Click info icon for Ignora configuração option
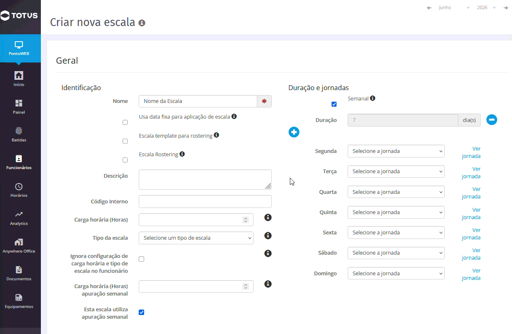Viewport: 512px width, 334px height. pyautogui.click(x=268, y=253)
